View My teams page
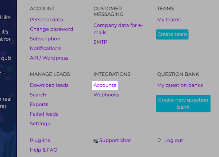219x157 pixels. point(169,20)
